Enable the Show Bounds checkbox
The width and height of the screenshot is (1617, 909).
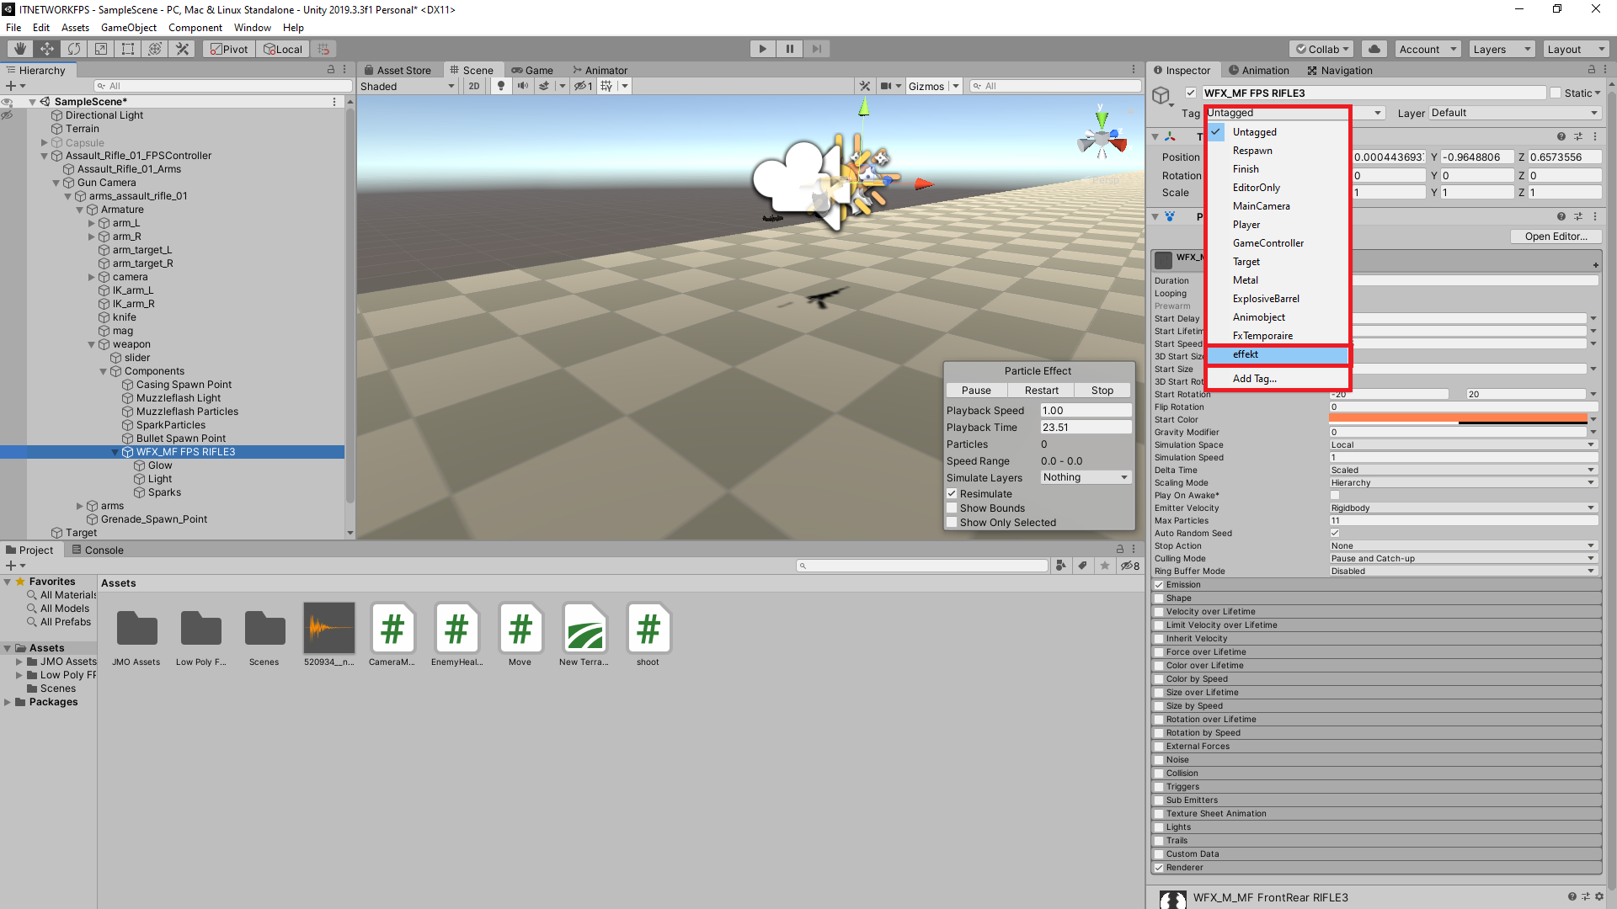pyautogui.click(x=952, y=508)
